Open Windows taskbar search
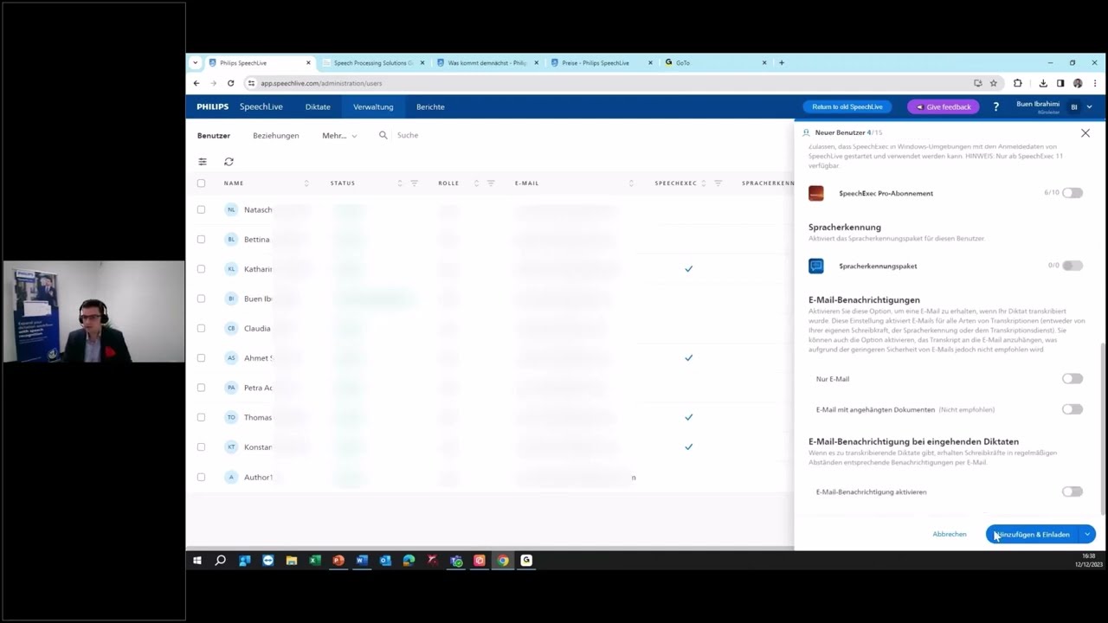1108x623 pixels. click(221, 561)
